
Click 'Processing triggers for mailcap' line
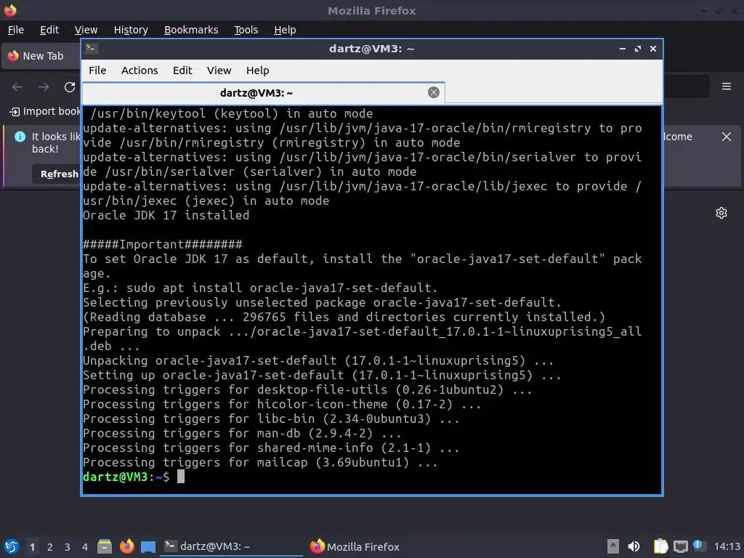[x=260, y=462]
